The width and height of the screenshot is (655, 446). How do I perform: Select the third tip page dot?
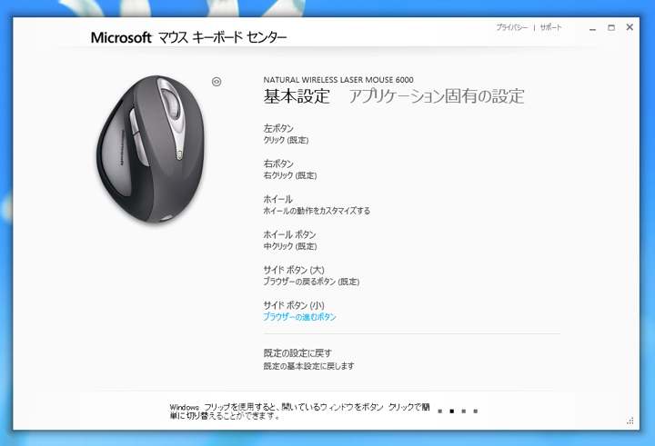tap(464, 411)
